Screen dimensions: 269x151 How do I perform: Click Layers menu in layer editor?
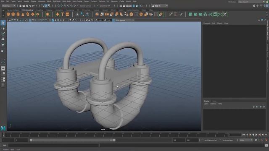point(206,104)
